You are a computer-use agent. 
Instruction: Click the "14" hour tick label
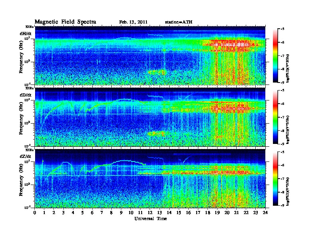(x=169, y=213)
